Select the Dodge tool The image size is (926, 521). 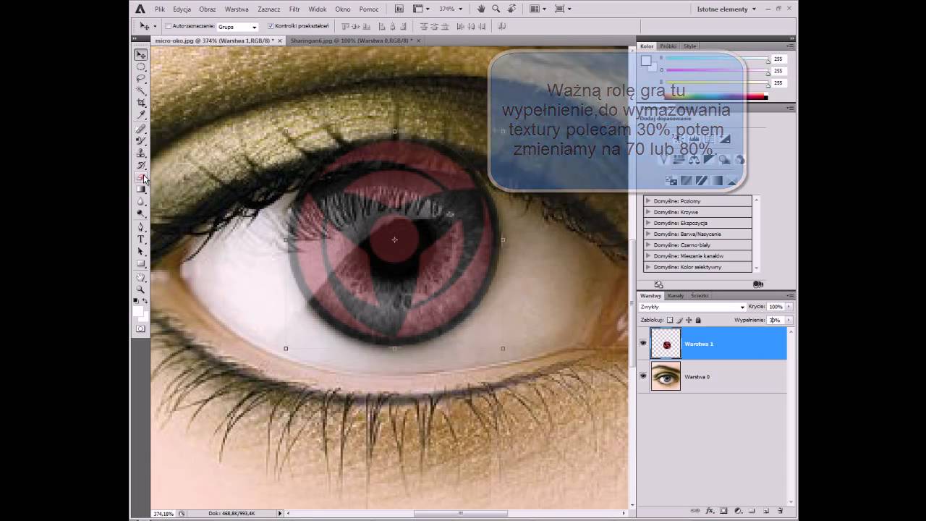pos(141,213)
